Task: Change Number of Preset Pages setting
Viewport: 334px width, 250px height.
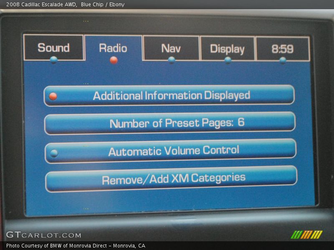Action: click(x=170, y=123)
